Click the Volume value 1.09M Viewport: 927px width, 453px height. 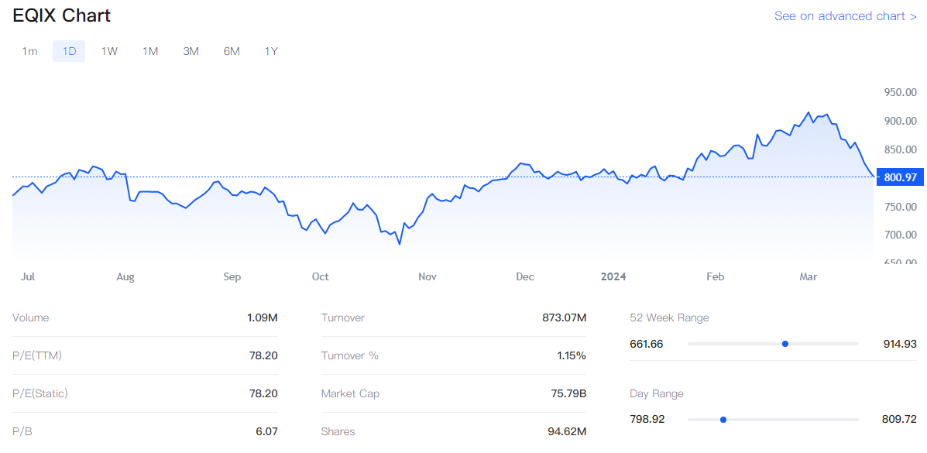pyautogui.click(x=262, y=317)
